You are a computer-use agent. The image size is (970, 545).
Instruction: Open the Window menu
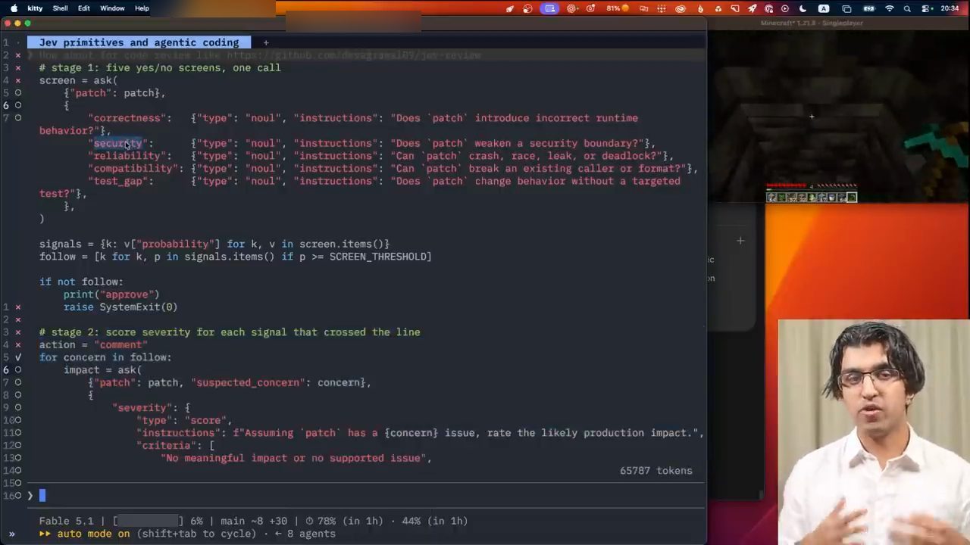pyautogui.click(x=112, y=8)
